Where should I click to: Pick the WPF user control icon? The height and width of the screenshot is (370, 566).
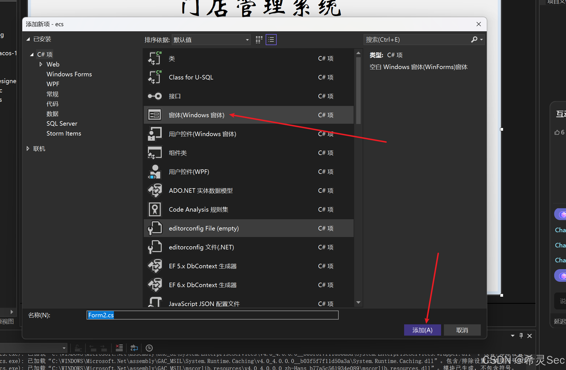pyautogui.click(x=155, y=172)
